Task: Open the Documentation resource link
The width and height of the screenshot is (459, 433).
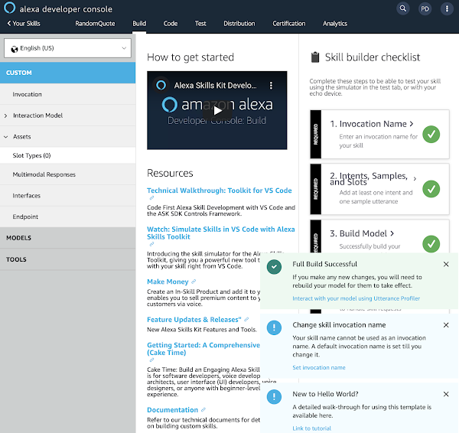Action: pos(172,410)
